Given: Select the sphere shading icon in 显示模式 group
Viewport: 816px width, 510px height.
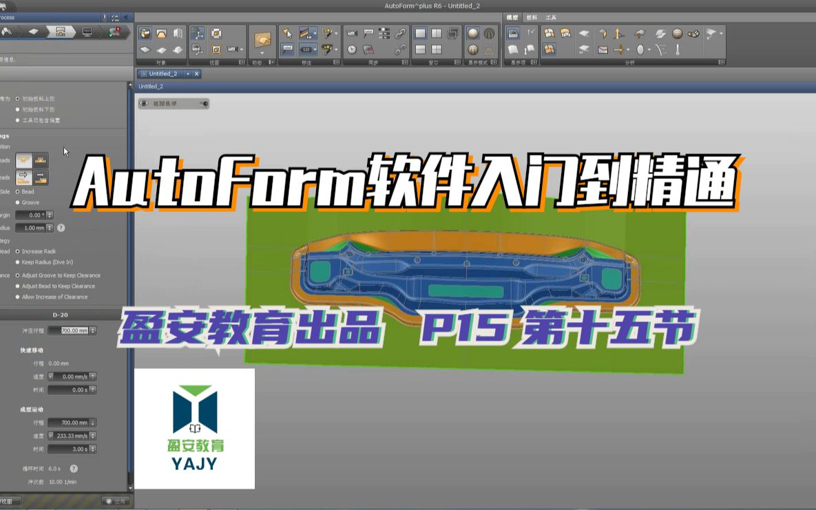Looking at the screenshot, I should pos(473,34).
